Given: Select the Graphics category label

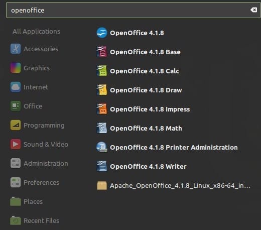Looking at the screenshot, I should point(37,68).
